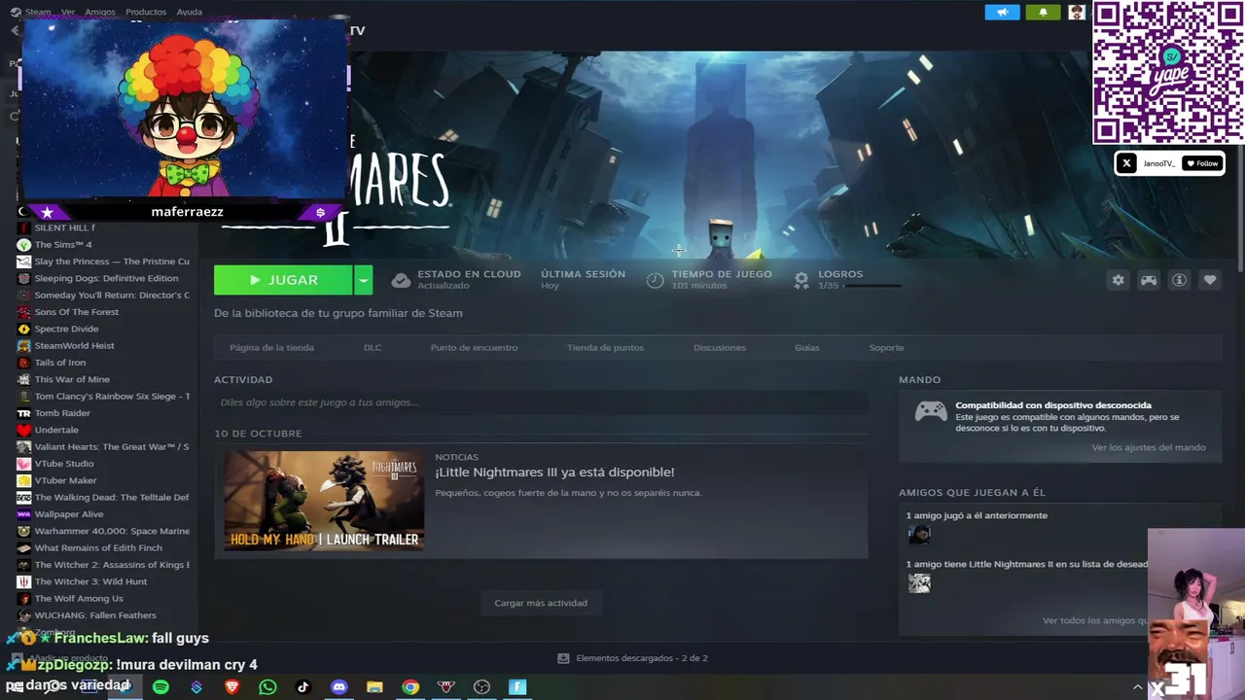Select The Wolf Among Us in library
Image resolution: width=1245 pixels, height=700 pixels.
click(79, 599)
